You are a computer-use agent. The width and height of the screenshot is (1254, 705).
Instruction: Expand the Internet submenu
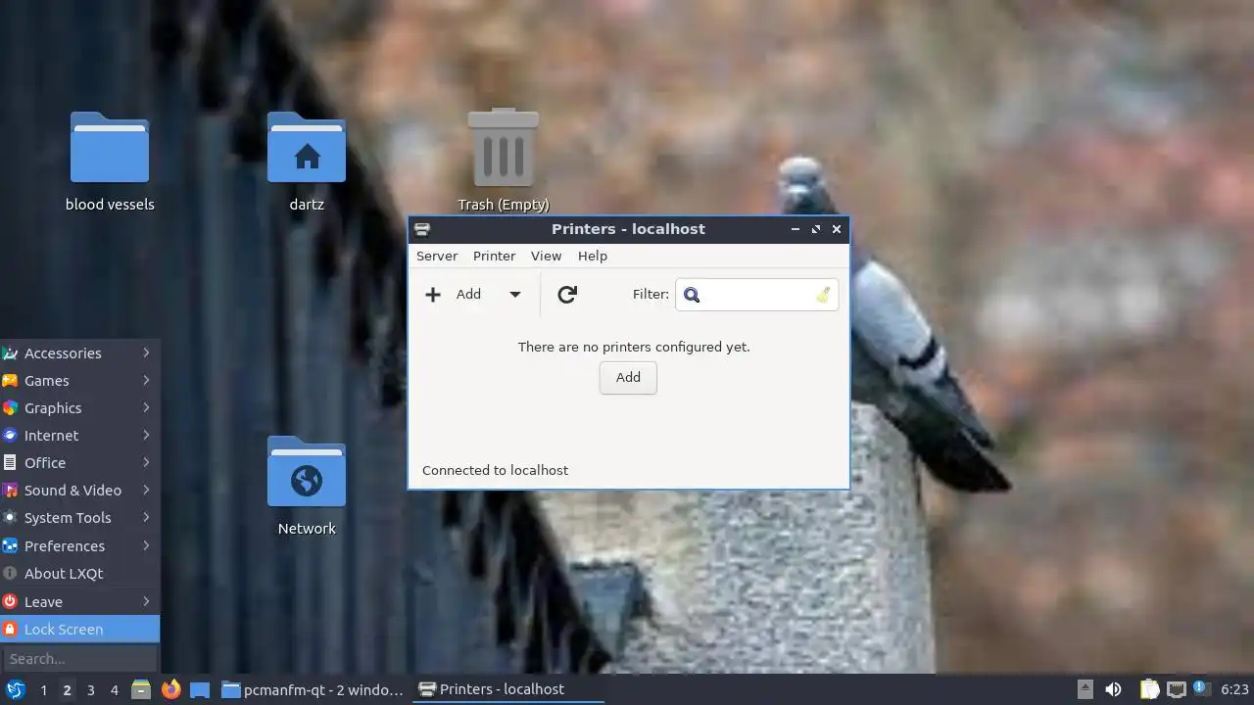tap(79, 435)
